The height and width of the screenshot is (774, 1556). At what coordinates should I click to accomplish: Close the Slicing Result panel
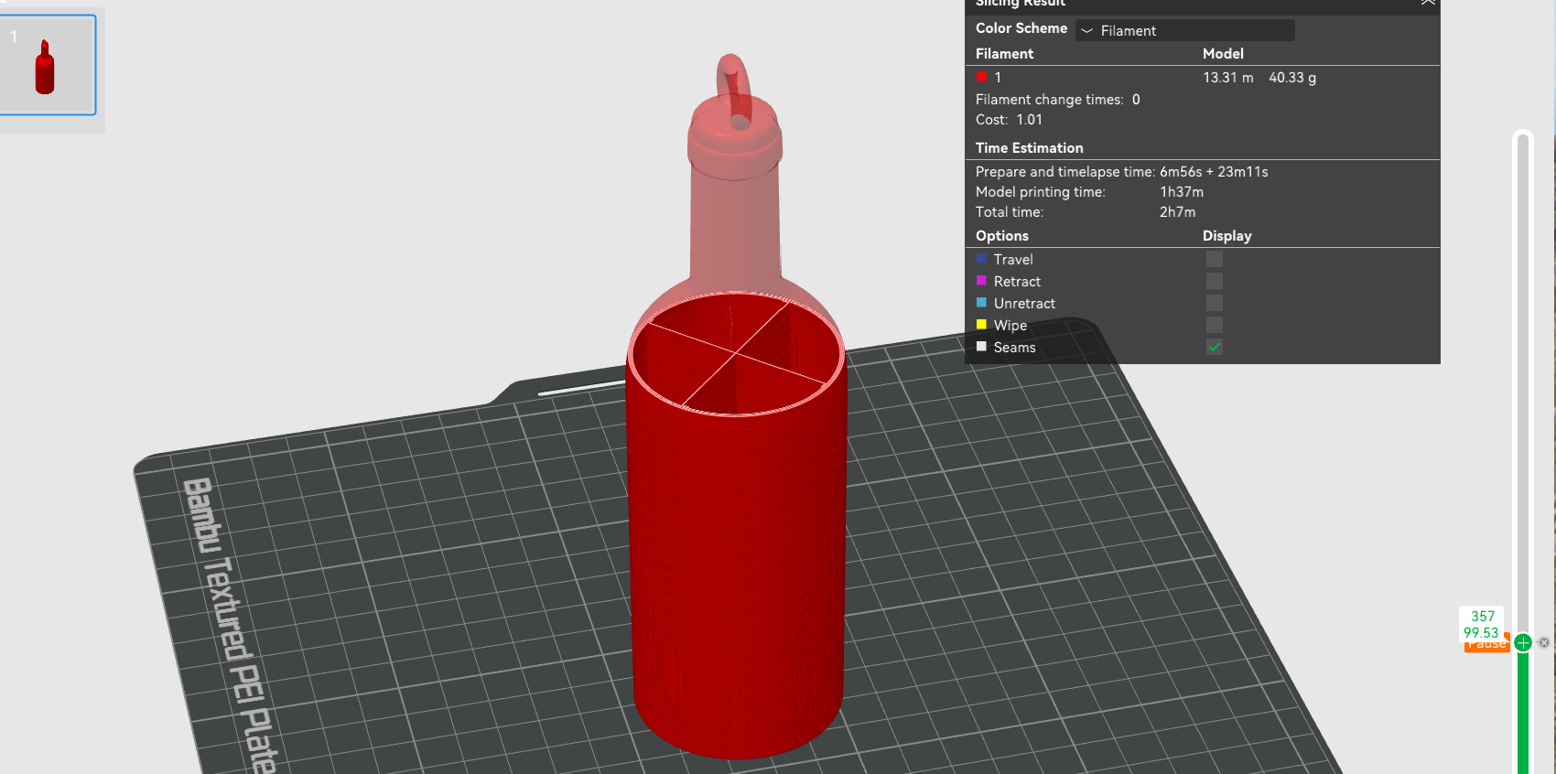(1428, 3)
